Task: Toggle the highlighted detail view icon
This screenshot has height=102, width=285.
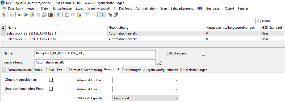Action: (102, 15)
